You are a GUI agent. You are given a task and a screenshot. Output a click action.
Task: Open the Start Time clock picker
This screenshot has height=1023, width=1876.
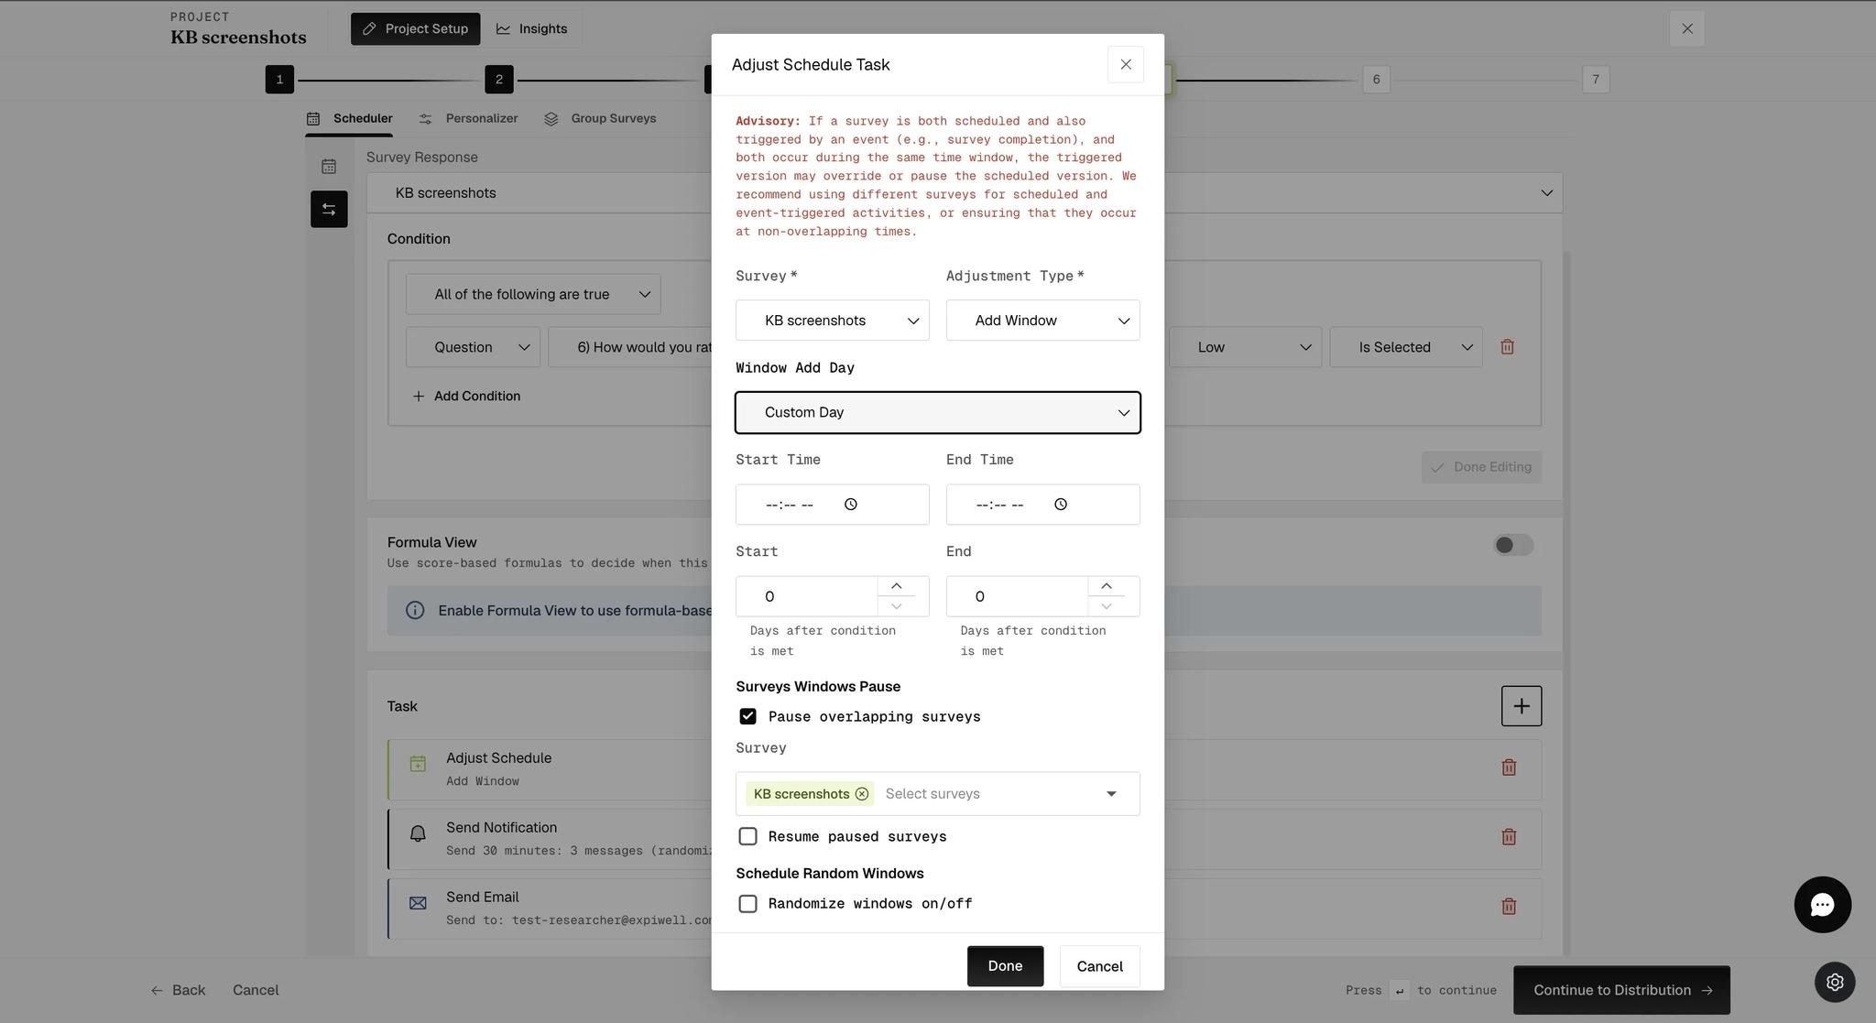[x=850, y=505]
